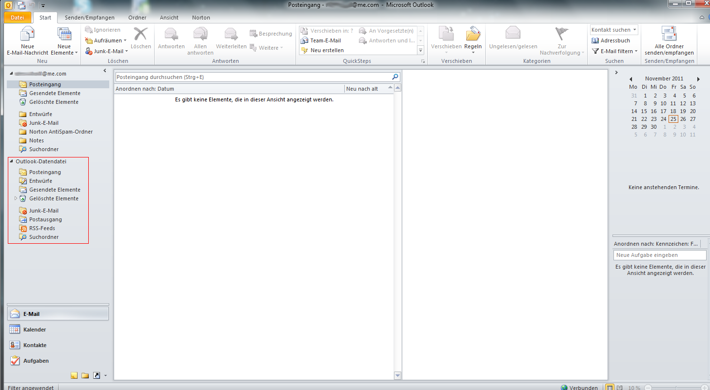The height and width of the screenshot is (390, 710).
Task: Click the Outlook application icon in the title bar
Action: click(x=8, y=5)
